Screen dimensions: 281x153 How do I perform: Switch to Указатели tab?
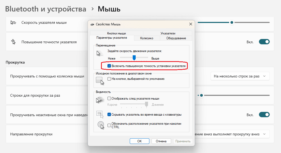click(x=168, y=33)
